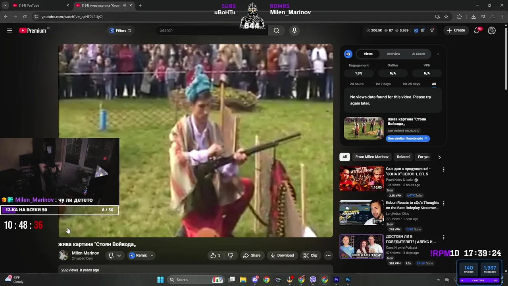Open the vidIQ list icon in header
This screenshot has width=508, height=286.
point(423,31)
